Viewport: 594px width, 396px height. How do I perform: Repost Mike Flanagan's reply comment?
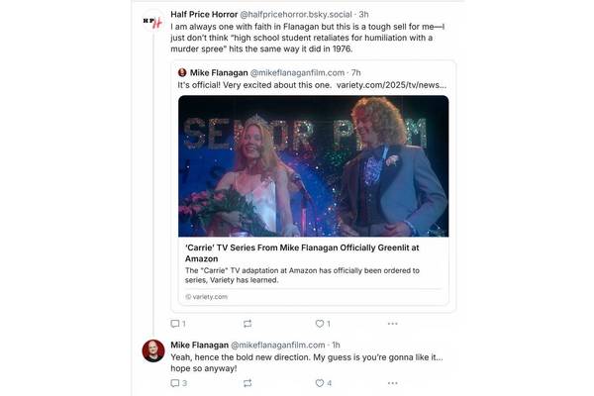click(x=247, y=382)
